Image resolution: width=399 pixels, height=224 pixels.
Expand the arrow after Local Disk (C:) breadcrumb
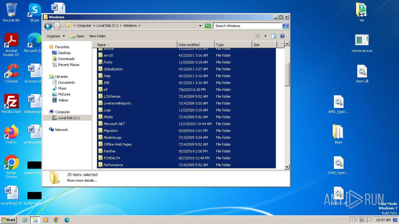121,26
